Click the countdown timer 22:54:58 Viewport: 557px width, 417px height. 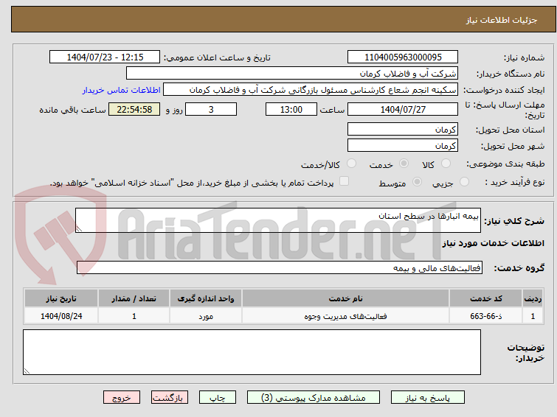point(134,109)
